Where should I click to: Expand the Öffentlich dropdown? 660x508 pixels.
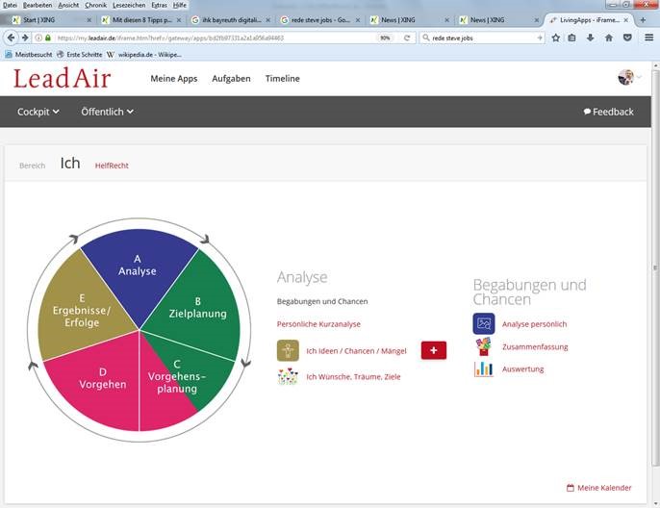coord(107,112)
